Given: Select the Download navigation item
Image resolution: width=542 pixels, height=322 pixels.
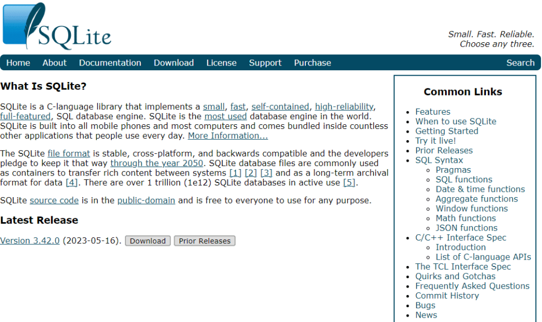Looking at the screenshot, I should point(174,62).
